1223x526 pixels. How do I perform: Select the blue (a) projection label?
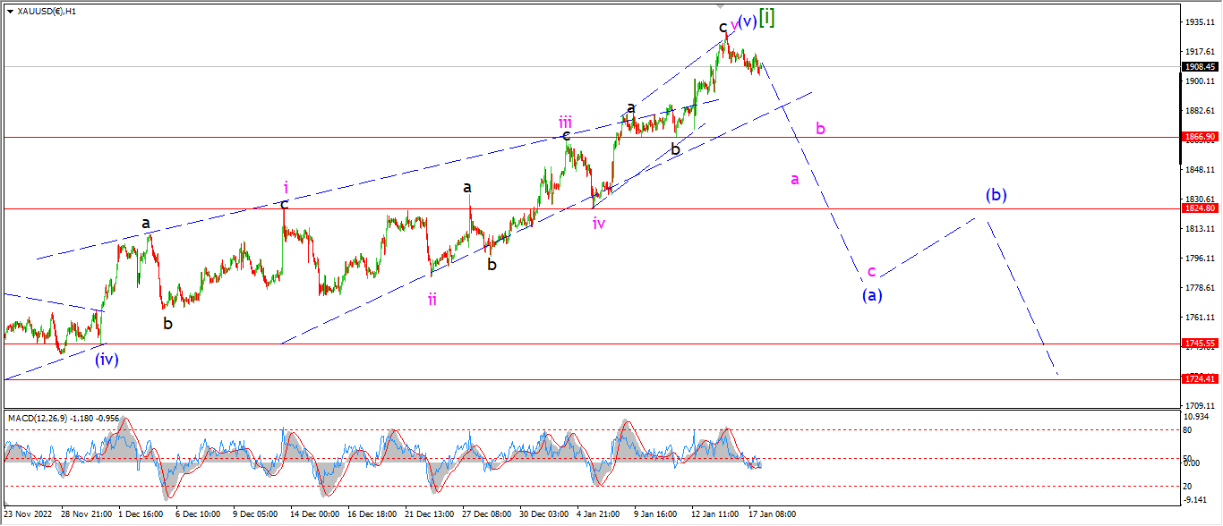(x=872, y=295)
